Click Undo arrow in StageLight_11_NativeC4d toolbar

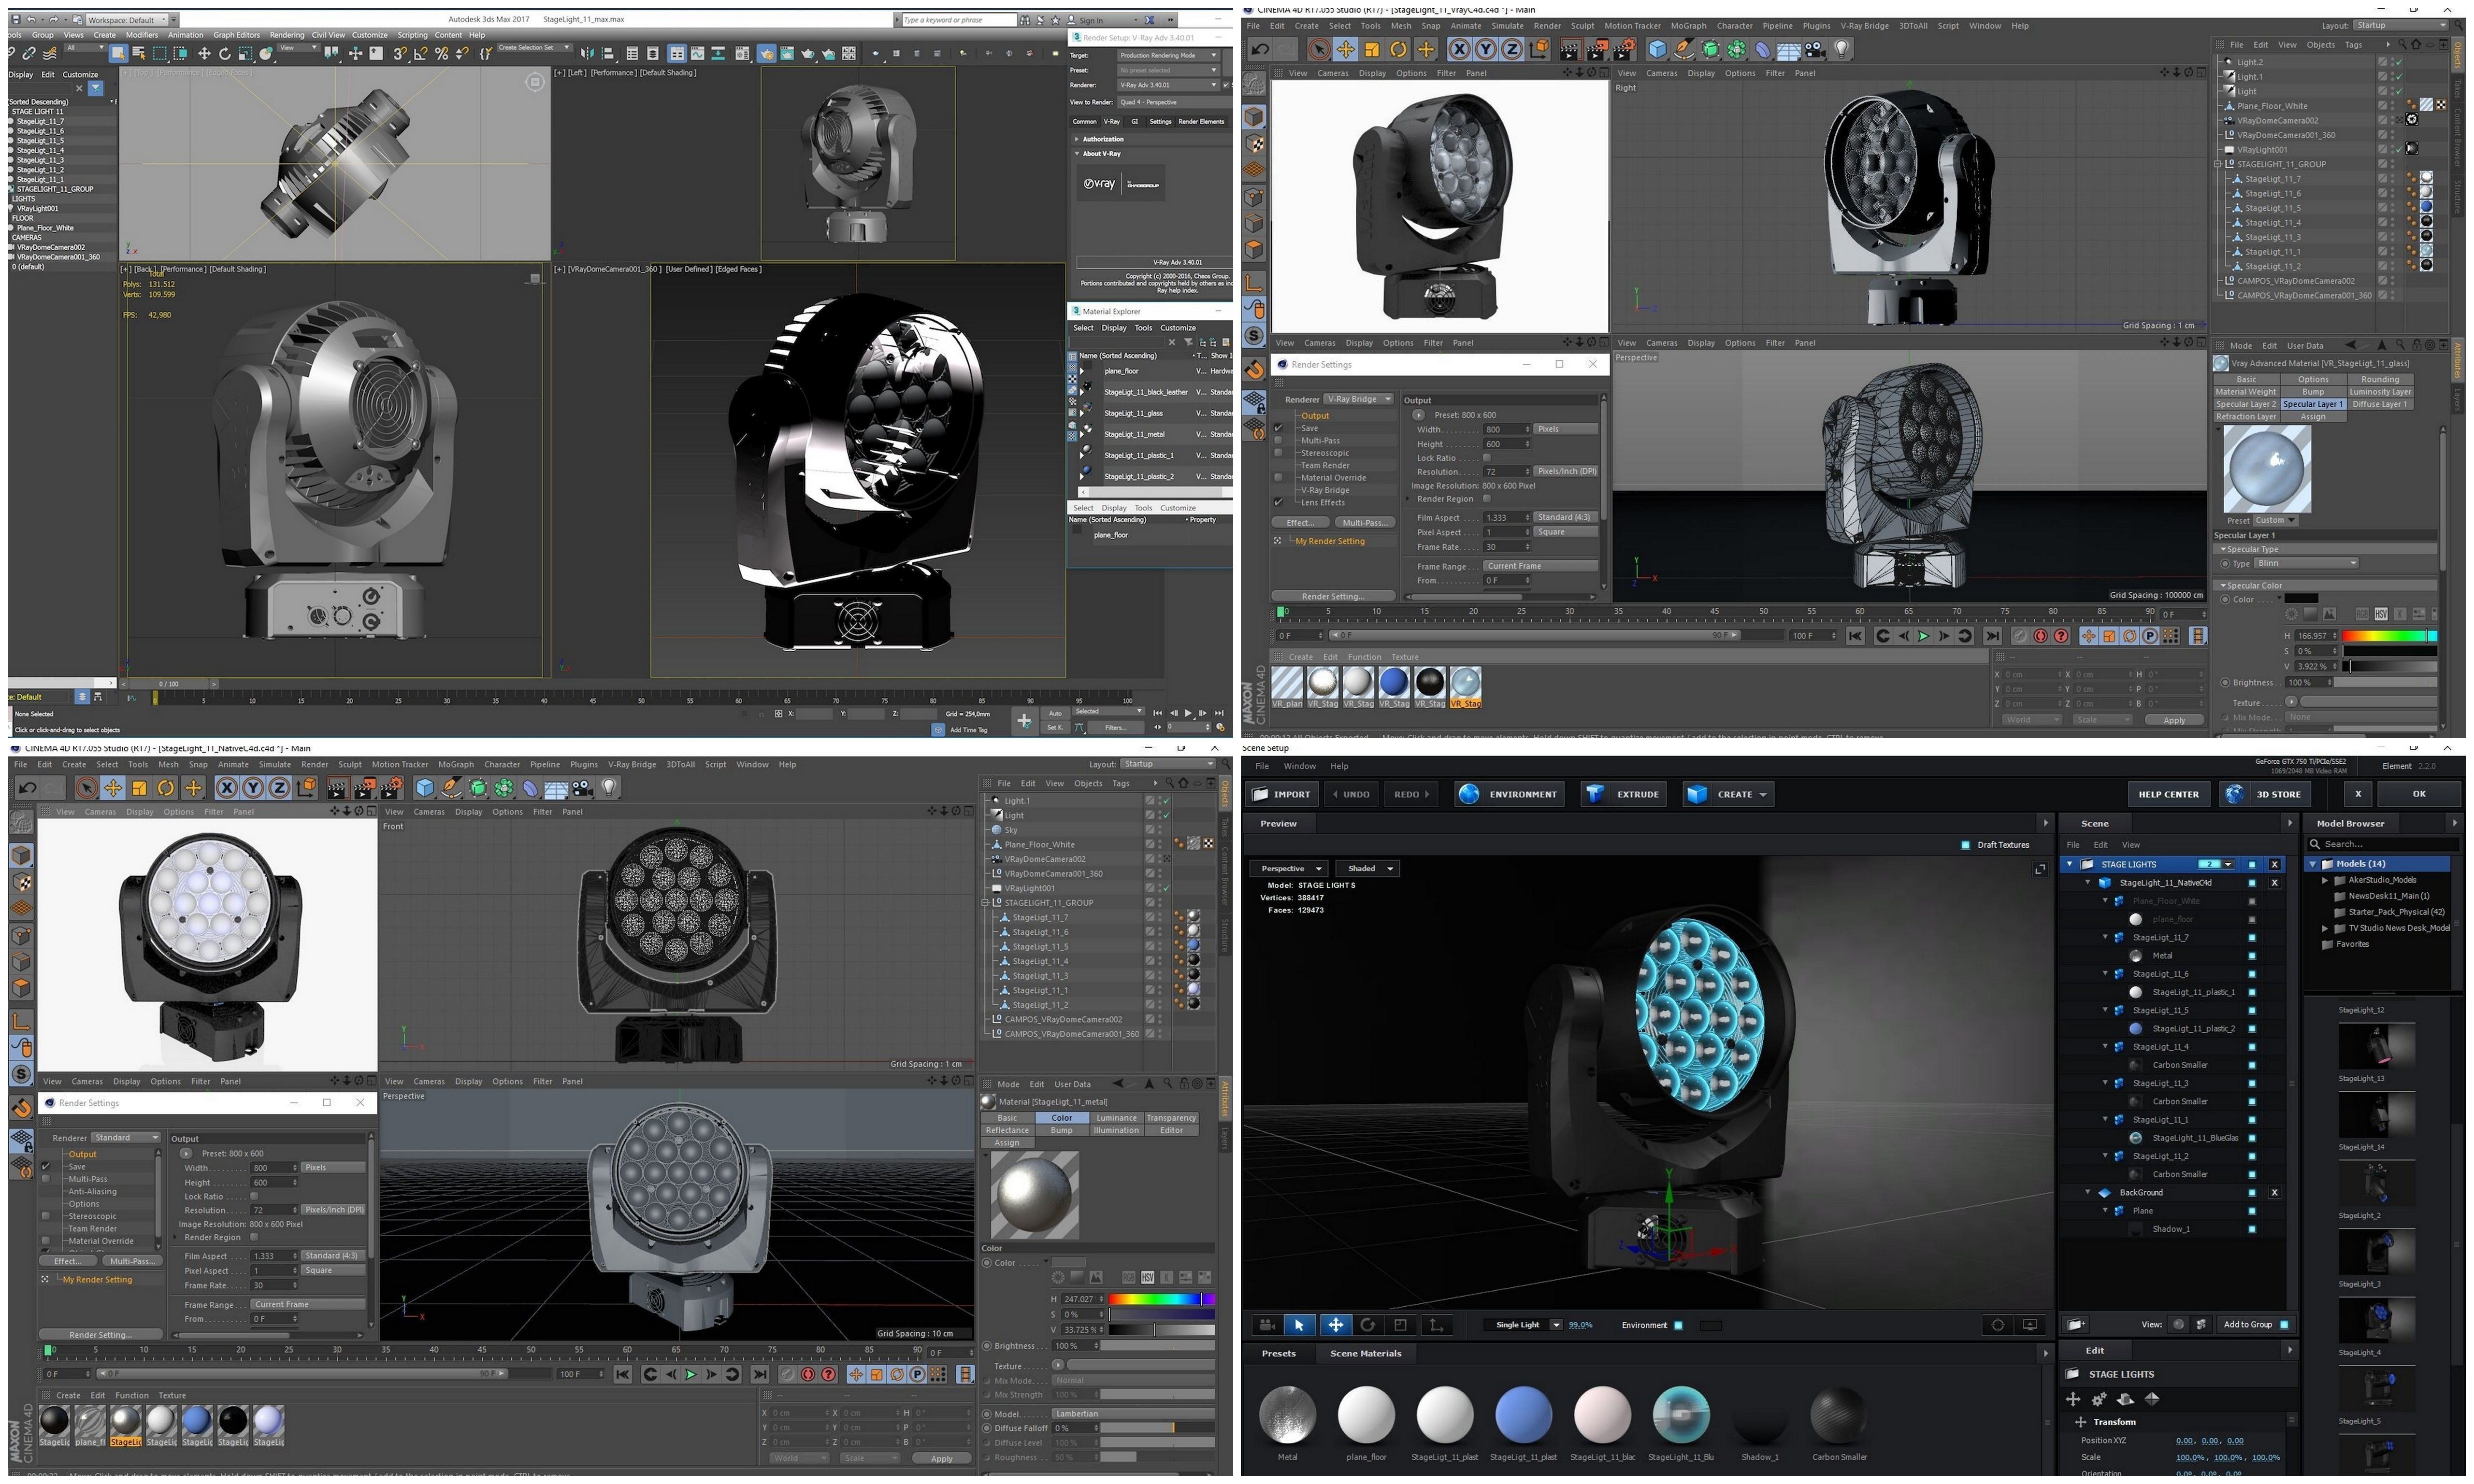27,788
